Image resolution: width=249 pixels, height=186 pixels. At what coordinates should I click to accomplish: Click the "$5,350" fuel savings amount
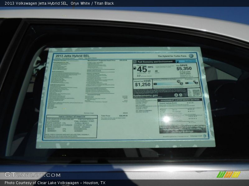tap(184, 69)
